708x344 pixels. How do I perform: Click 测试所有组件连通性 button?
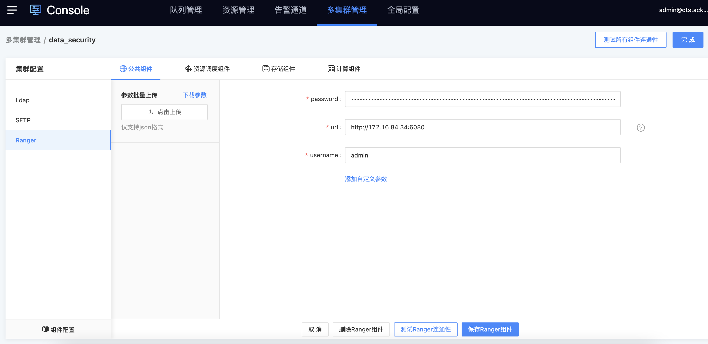tap(631, 40)
